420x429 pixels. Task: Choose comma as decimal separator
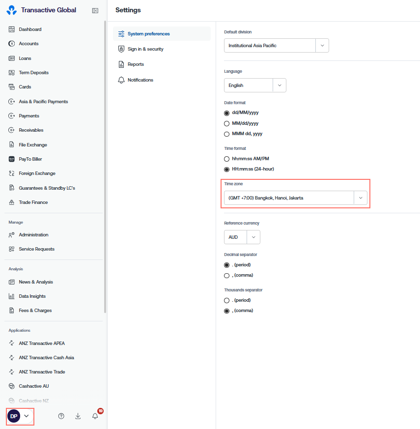pos(226,276)
